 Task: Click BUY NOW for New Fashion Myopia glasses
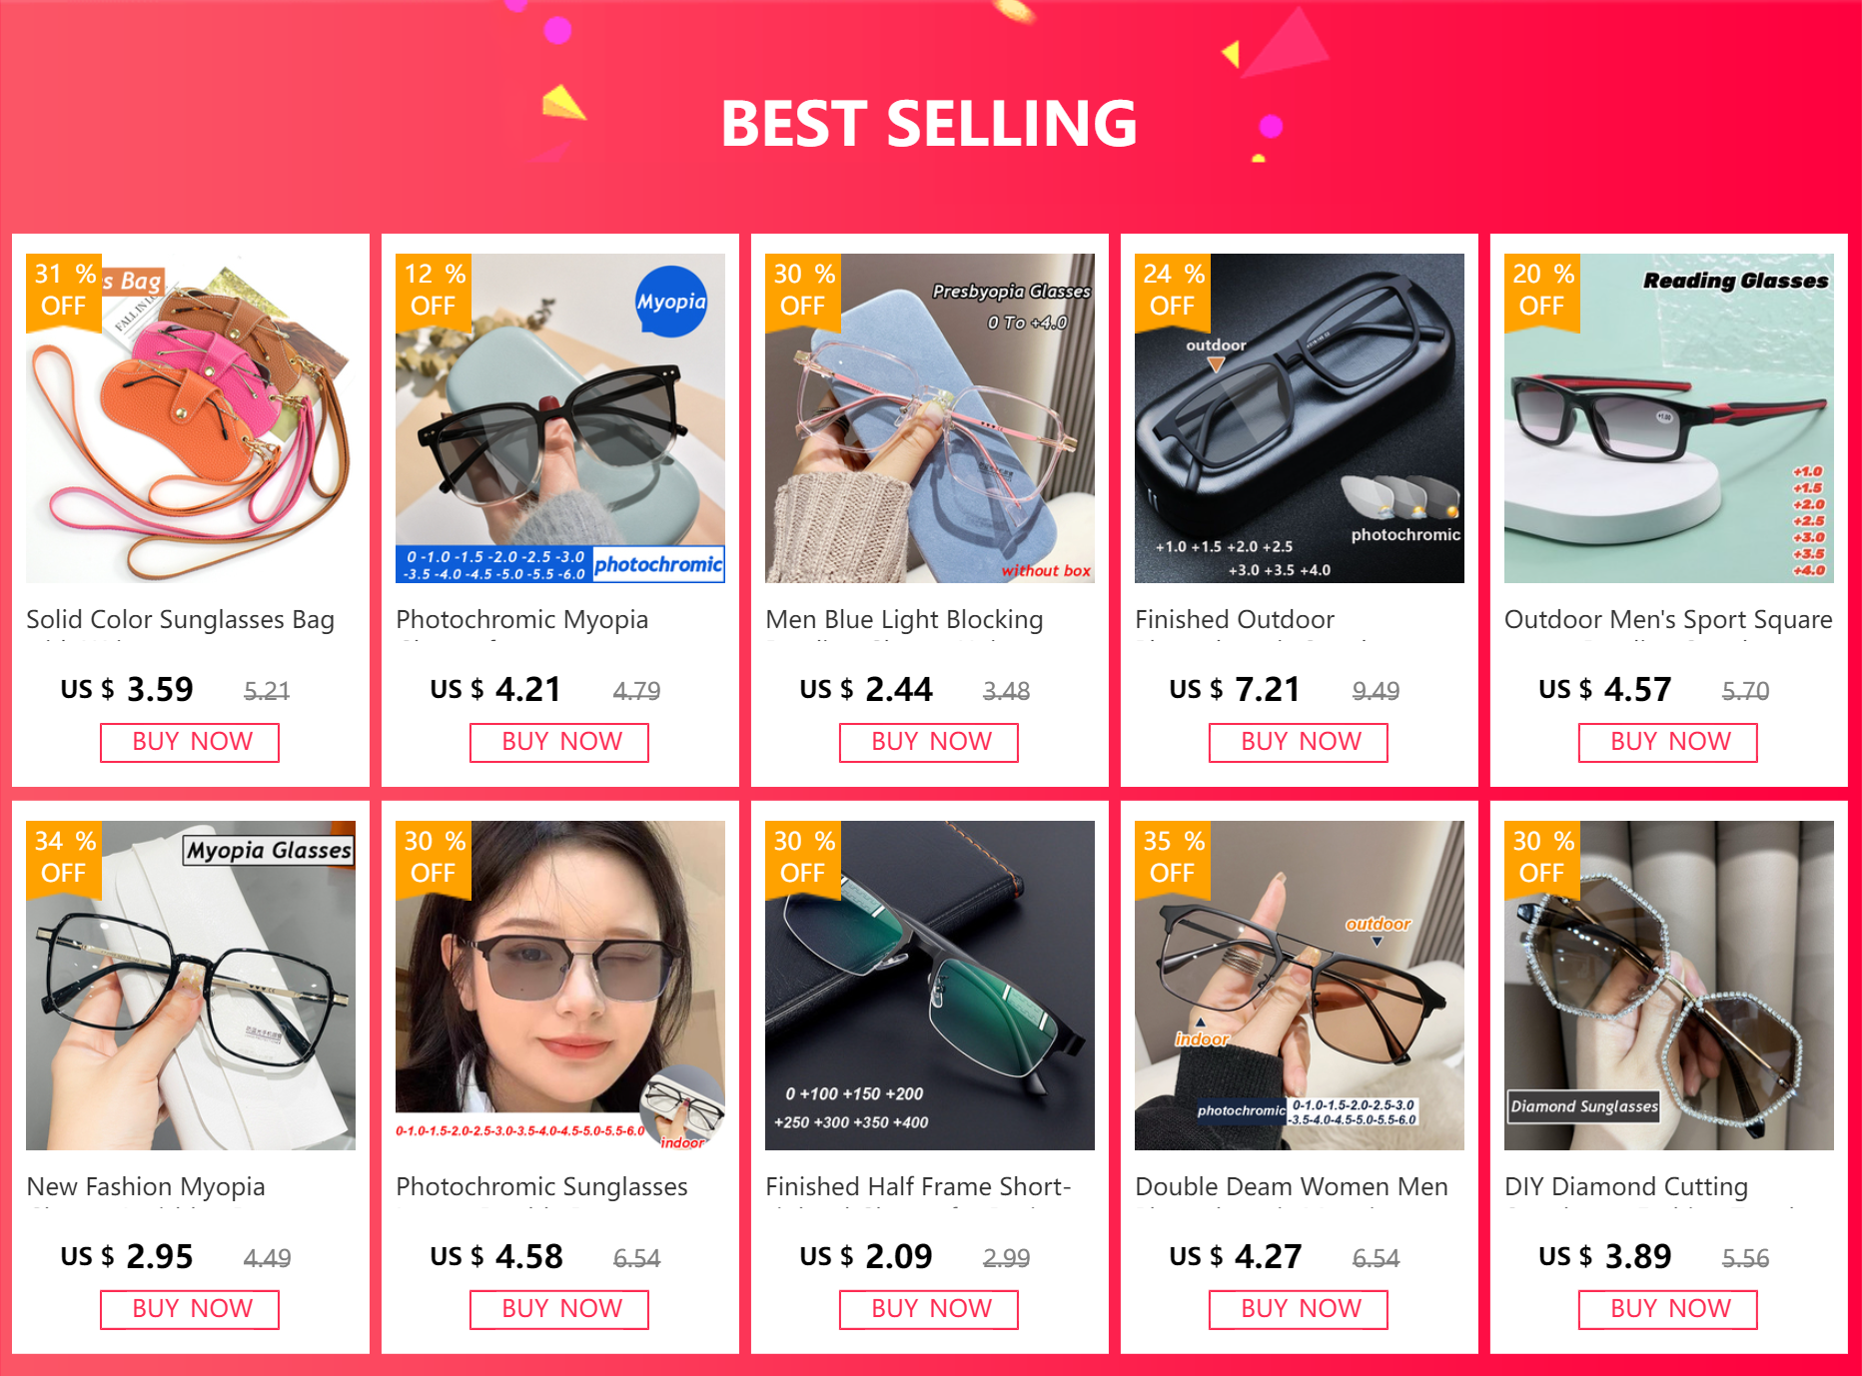190,1309
